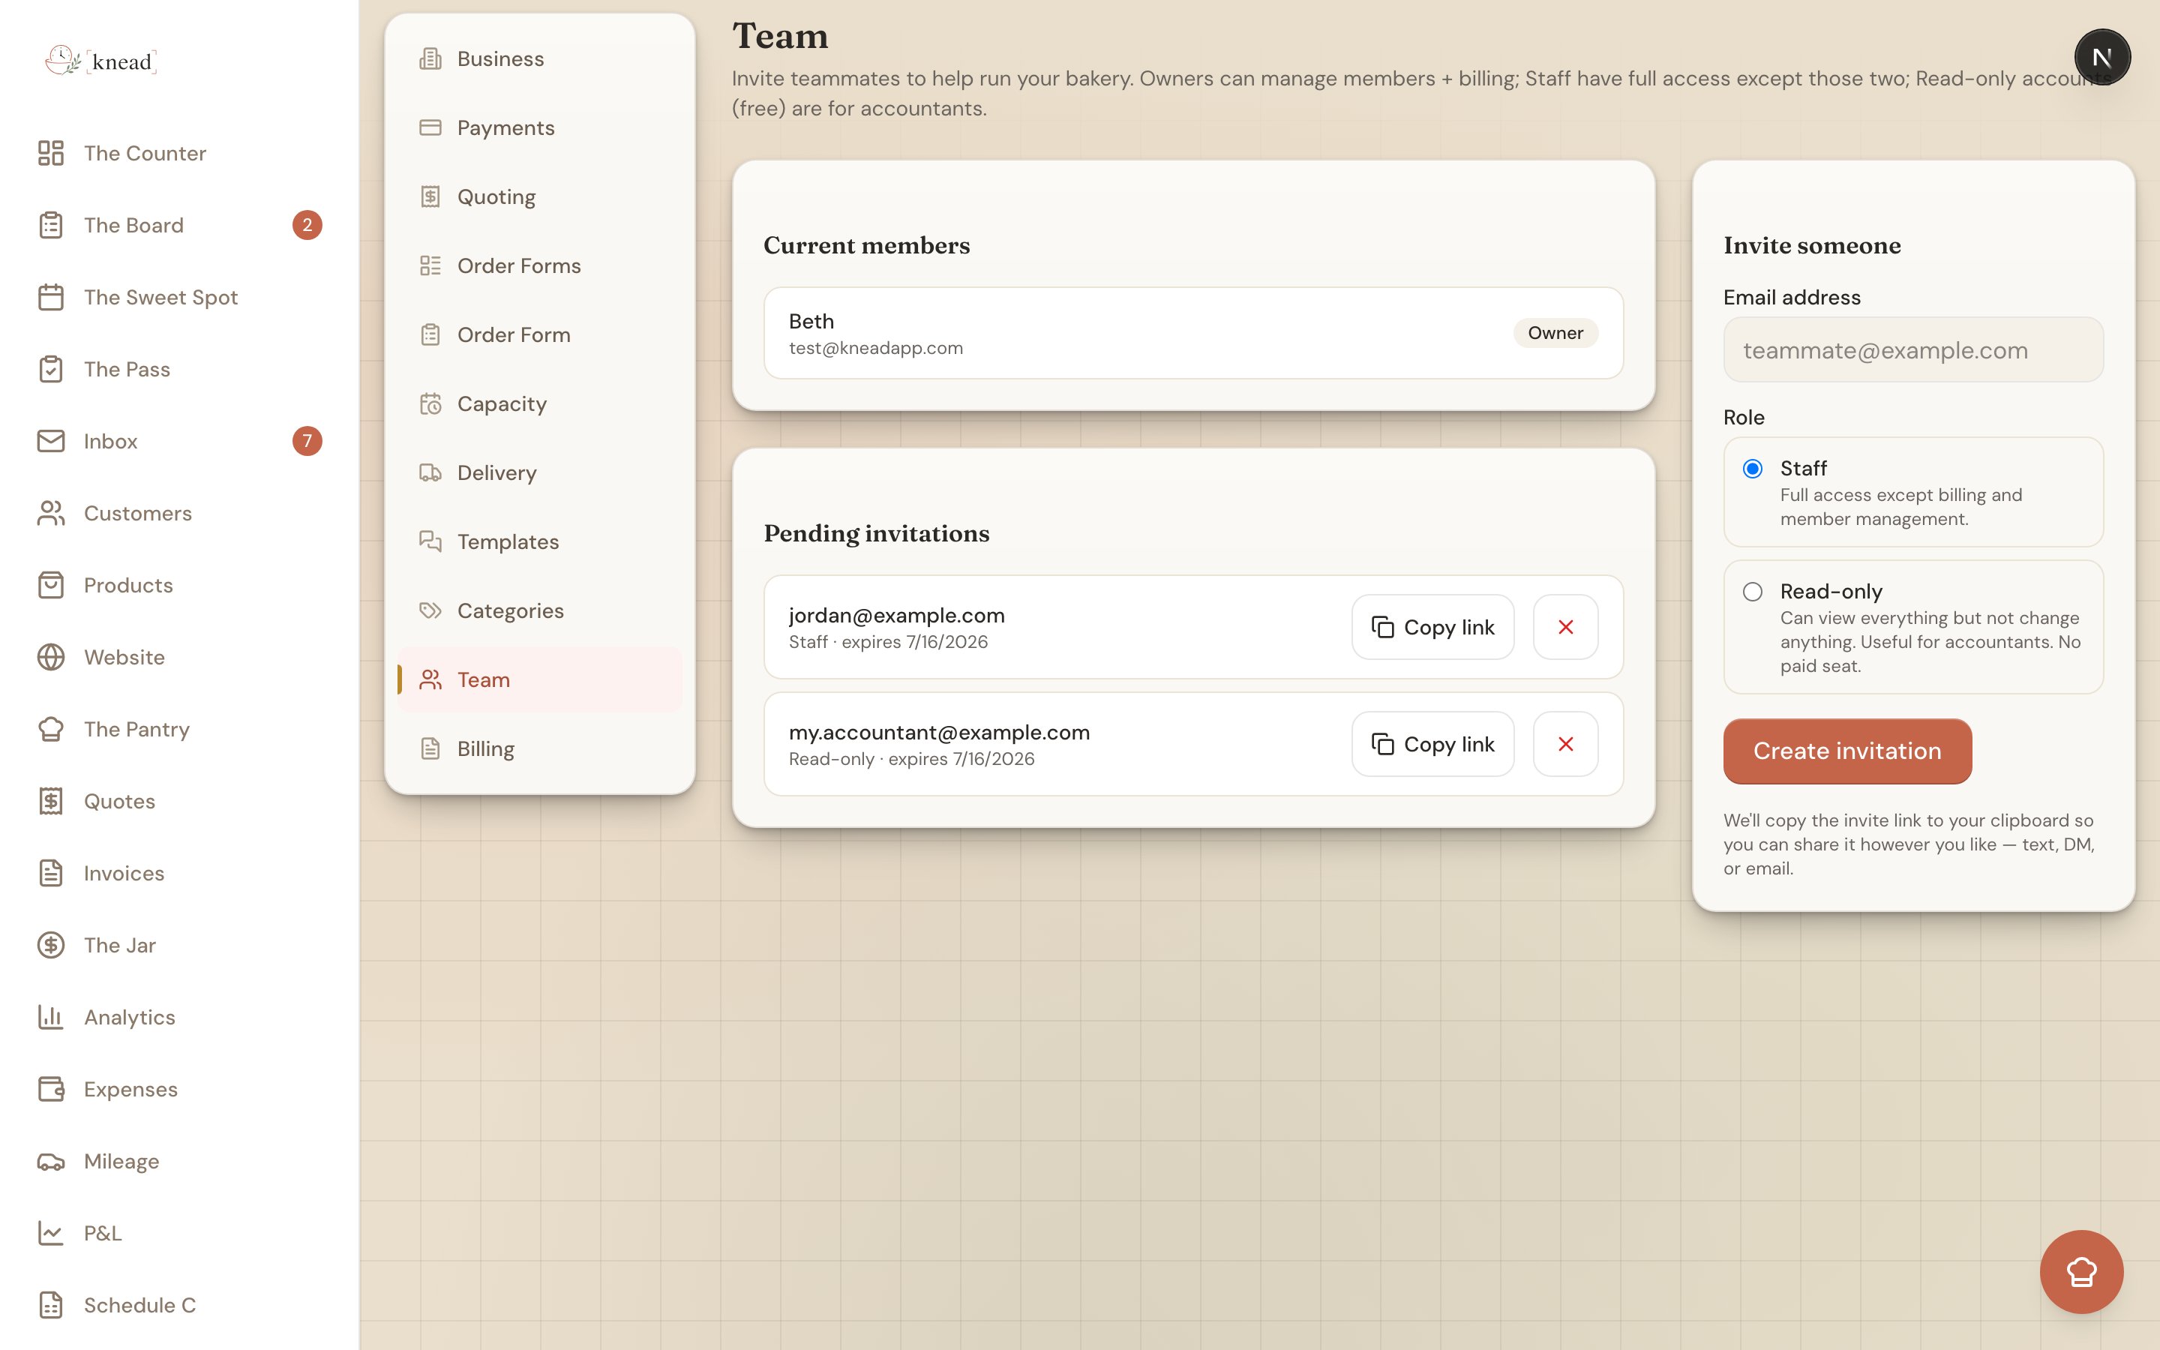Click the Quotes receipt icon
Viewport: 2160px width, 1350px height.
51,801
